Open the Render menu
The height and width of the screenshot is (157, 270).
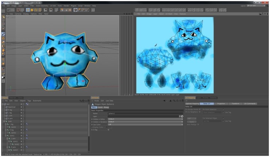(x=66, y=6)
